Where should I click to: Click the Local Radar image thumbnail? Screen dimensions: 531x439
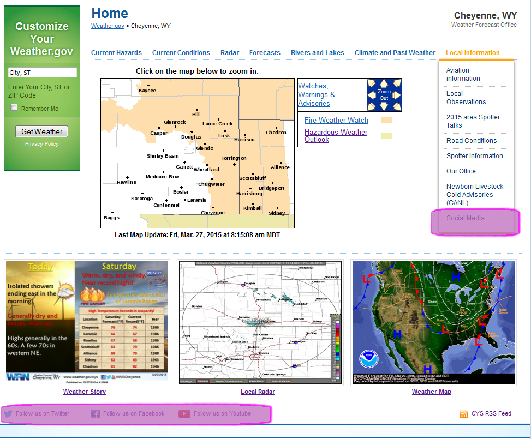coord(260,322)
